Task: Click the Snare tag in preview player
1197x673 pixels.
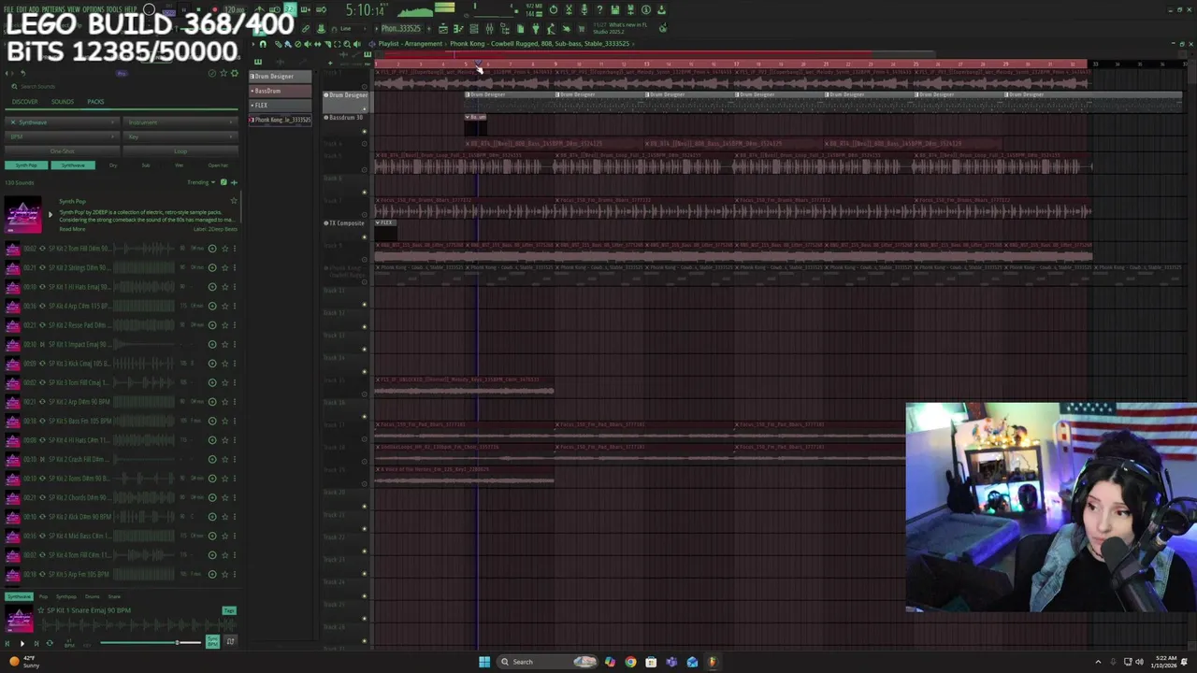Action: [x=114, y=596]
